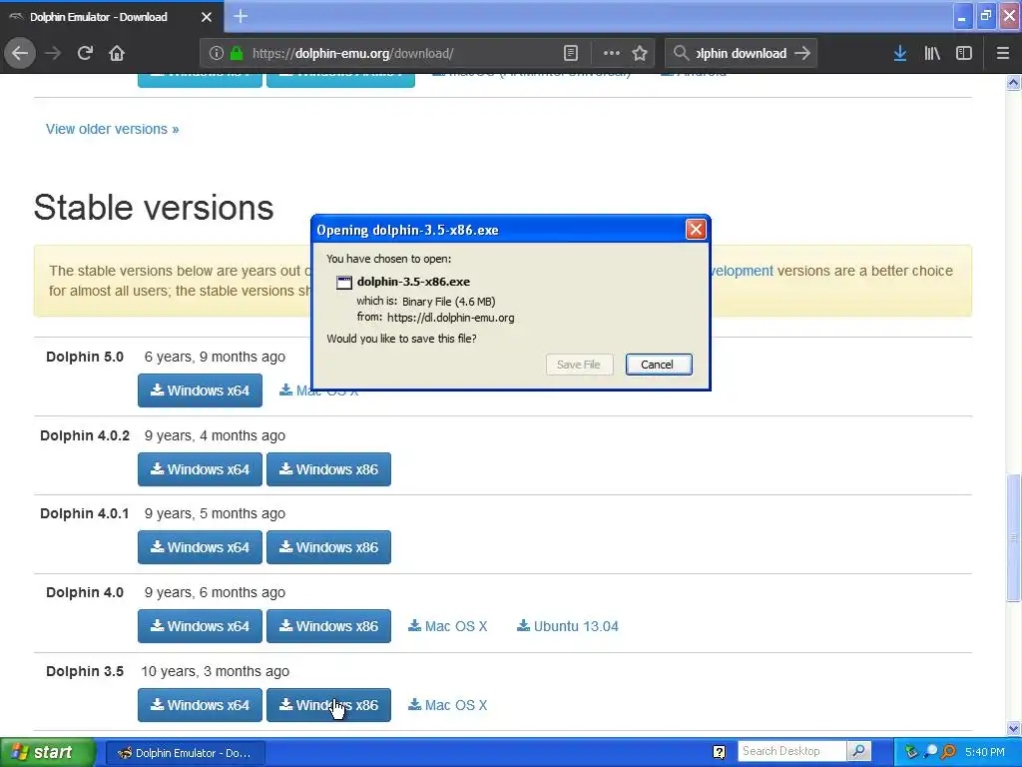Open the Firefox hamburger menu

pos(1003,54)
